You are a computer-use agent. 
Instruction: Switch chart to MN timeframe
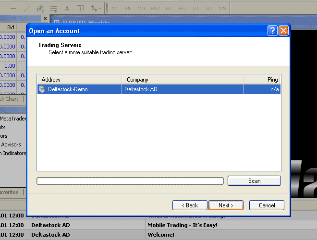(222, 9)
